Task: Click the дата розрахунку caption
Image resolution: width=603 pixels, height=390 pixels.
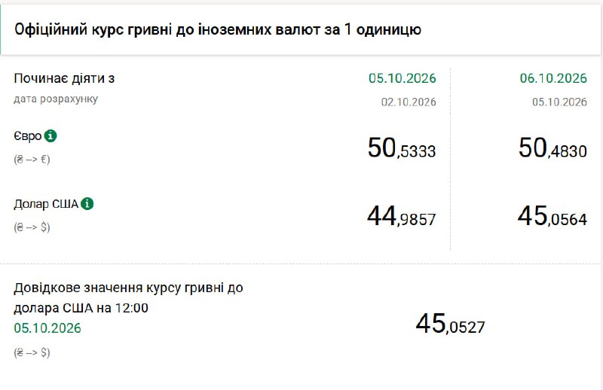Action: [x=56, y=99]
